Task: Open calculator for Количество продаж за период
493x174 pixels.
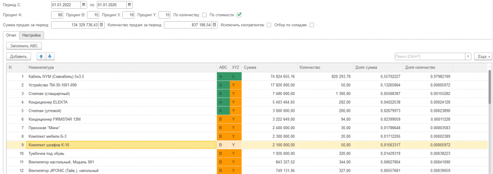Action: 214,25
